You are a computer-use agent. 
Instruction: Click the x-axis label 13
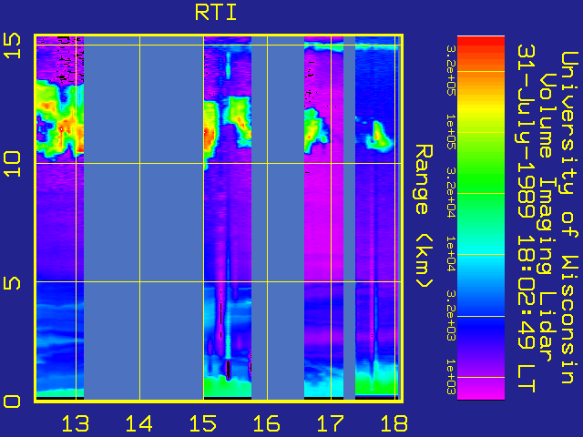[x=76, y=423]
